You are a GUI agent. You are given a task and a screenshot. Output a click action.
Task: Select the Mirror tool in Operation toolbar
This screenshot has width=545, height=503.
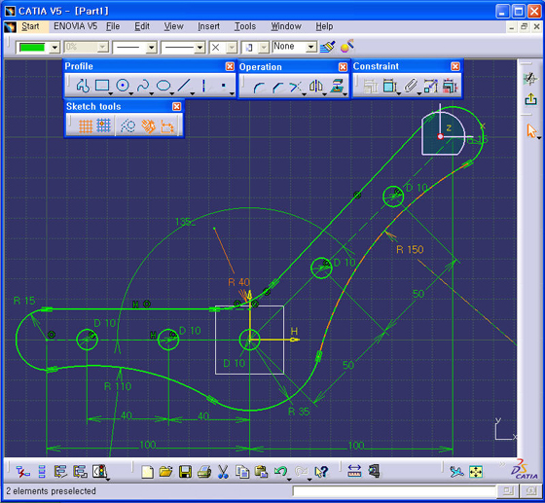click(x=316, y=87)
